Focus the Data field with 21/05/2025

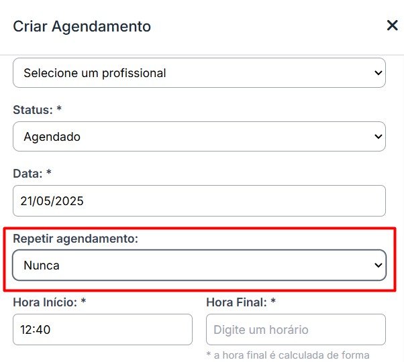199,200
